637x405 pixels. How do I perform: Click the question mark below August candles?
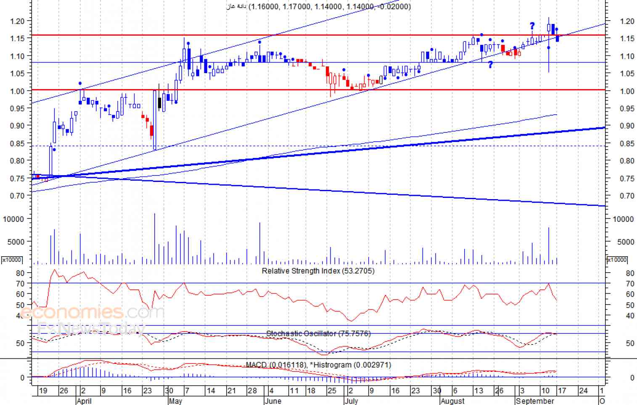[490, 65]
